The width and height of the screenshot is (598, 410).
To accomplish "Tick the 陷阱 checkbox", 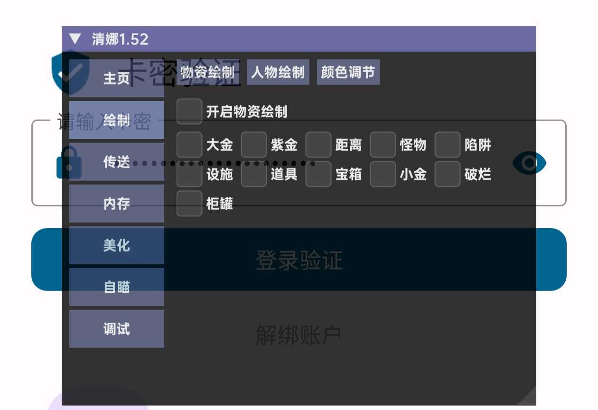I will click(447, 145).
